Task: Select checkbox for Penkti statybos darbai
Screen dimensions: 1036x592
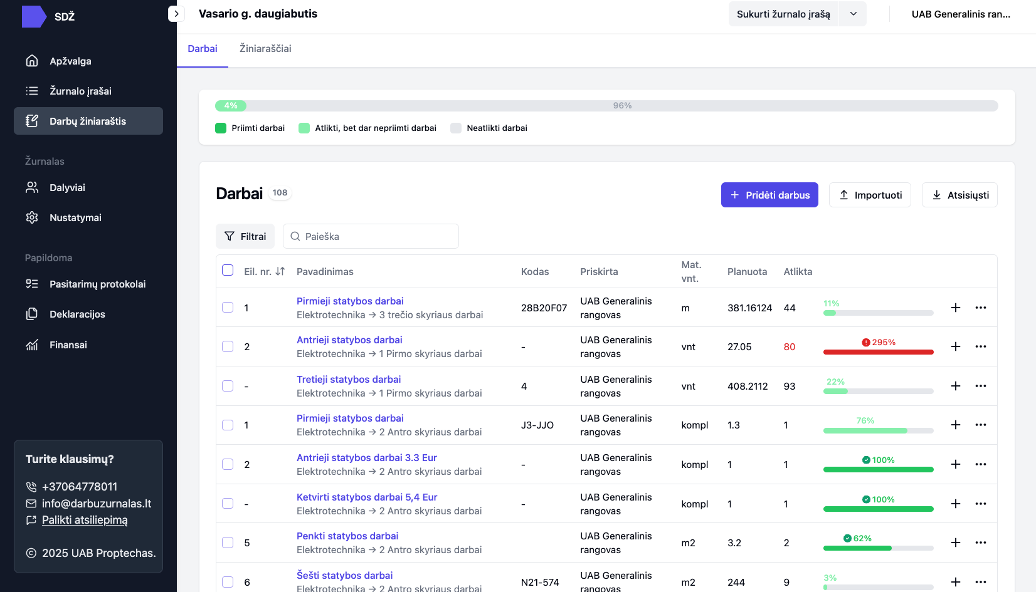Action: tap(228, 543)
